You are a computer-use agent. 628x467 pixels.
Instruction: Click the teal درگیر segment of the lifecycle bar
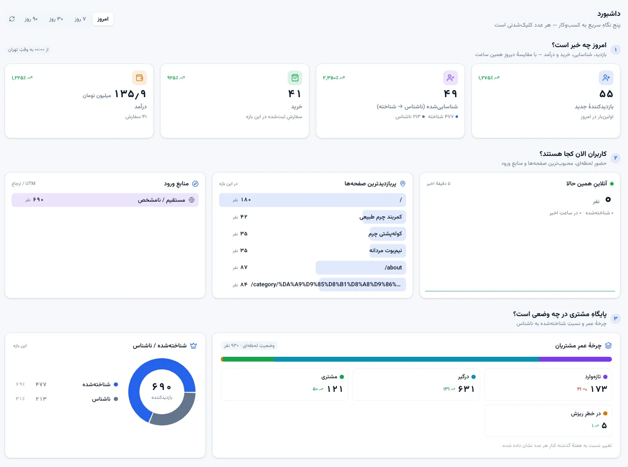coord(407,359)
